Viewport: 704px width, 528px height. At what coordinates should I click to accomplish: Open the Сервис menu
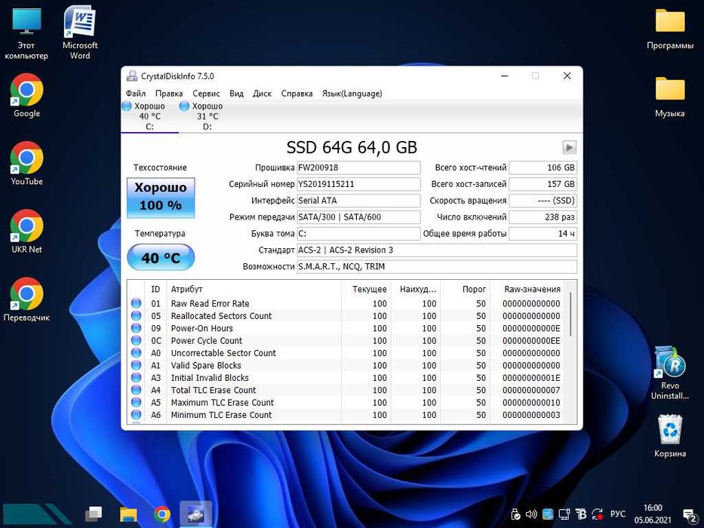(206, 94)
